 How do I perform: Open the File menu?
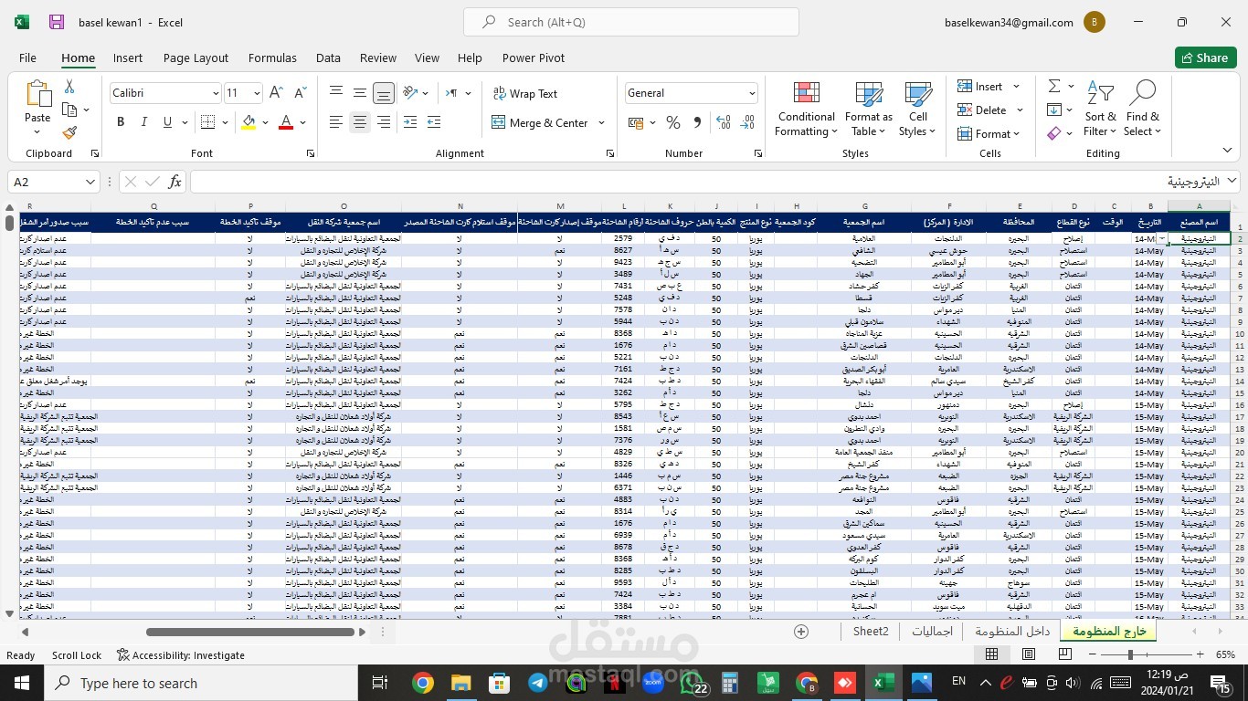click(x=27, y=58)
